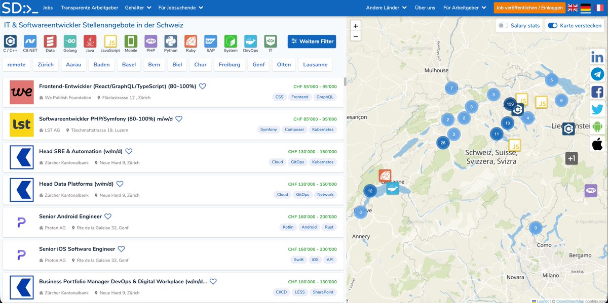Favorite Senior iOS Software Engineer job
The height and width of the screenshot is (303, 608).
(x=121, y=249)
